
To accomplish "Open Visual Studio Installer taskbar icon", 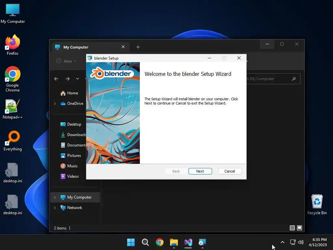I will click(188, 242).
